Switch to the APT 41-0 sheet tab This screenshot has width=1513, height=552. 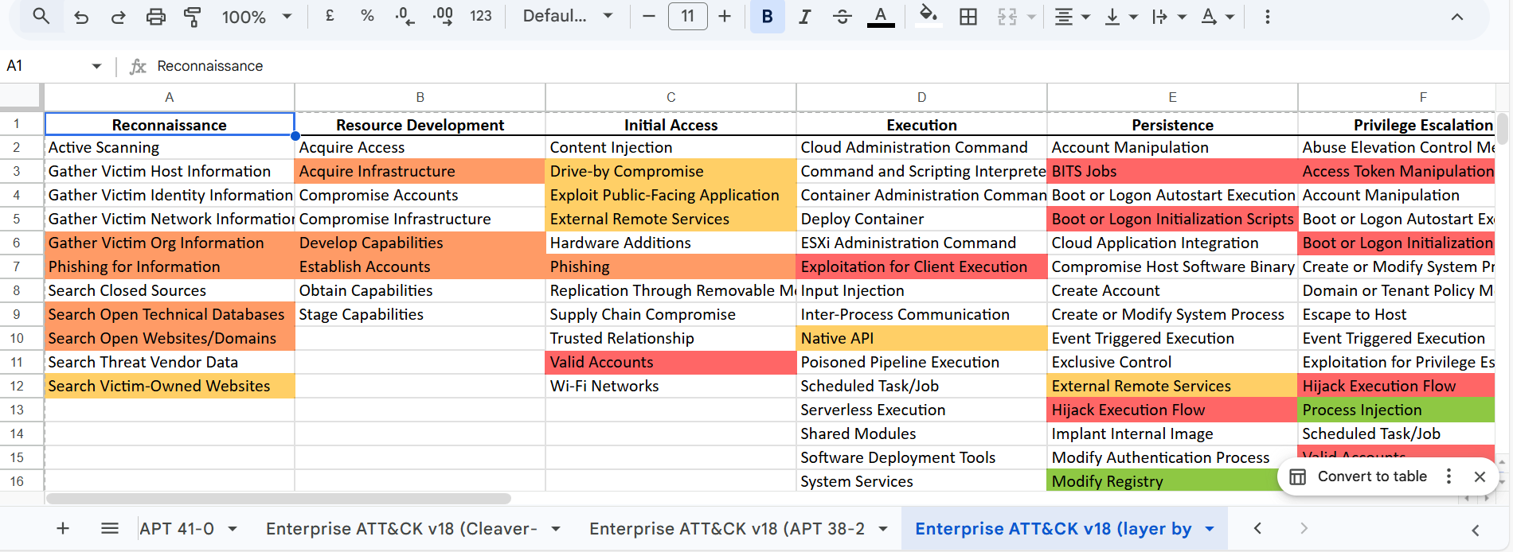click(177, 529)
